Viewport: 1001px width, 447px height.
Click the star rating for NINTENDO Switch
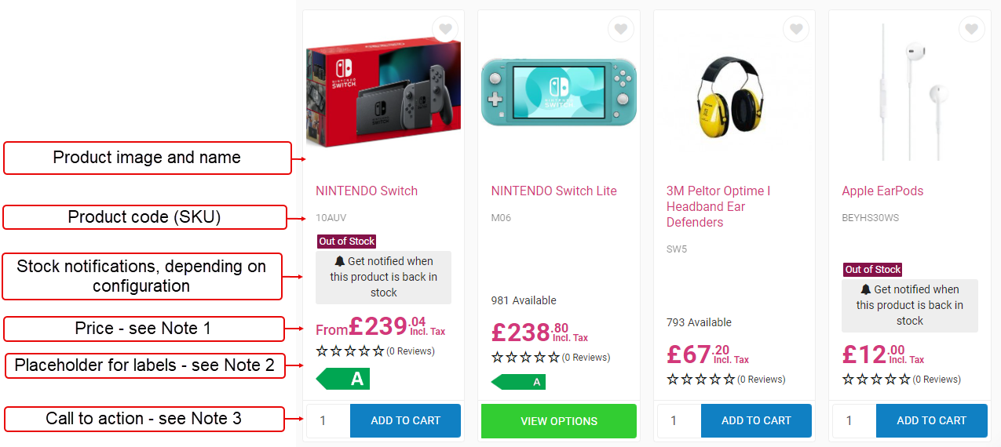click(350, 351)
